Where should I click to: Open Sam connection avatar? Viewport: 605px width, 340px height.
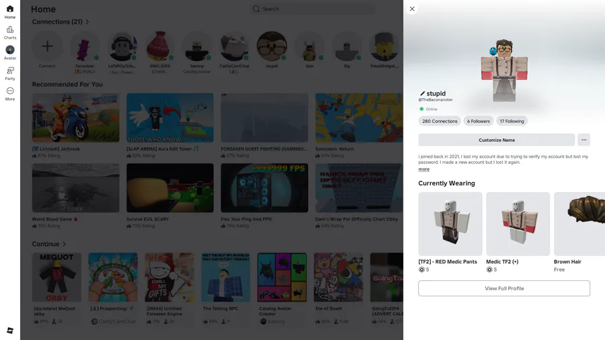pos(309,46)
